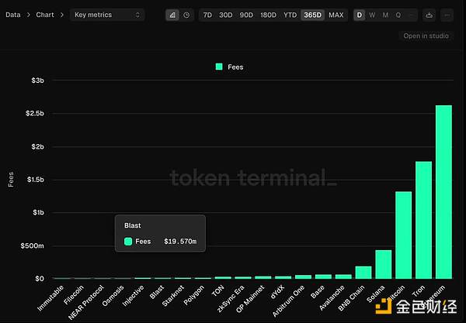Open the more options ellipsis menu
Image resolution: width=466 pixels, height=323 pixels.
446,15
